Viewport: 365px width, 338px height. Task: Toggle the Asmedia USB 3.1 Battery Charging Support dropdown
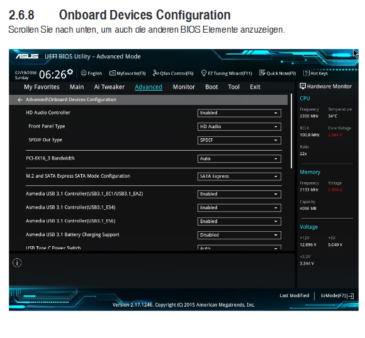pyautogui.click(x=239, y=235)
